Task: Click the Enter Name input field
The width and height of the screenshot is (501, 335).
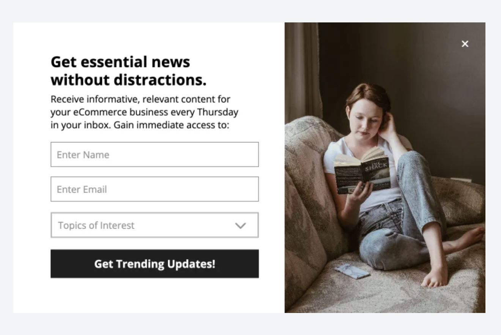Action: coord(154,155)
